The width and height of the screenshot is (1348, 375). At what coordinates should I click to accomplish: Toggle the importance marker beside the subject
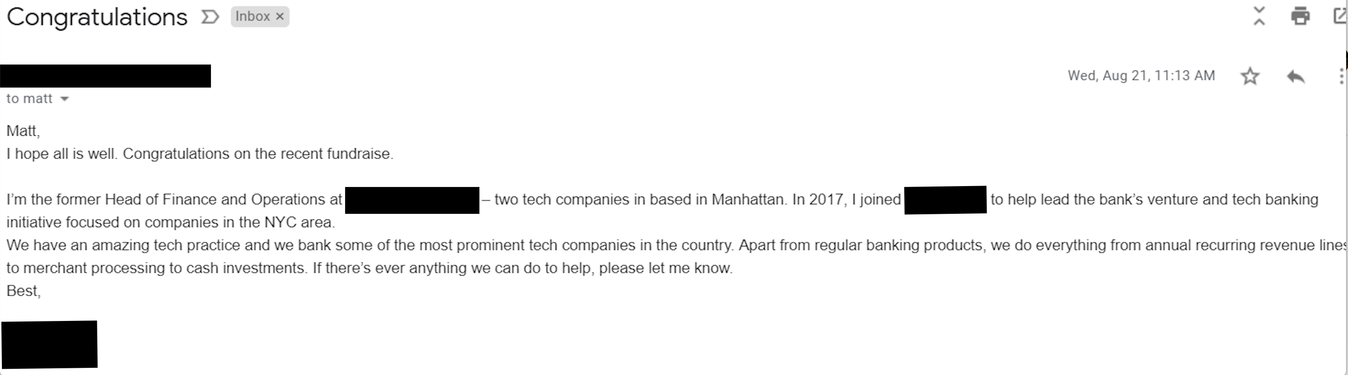point(210,17)
